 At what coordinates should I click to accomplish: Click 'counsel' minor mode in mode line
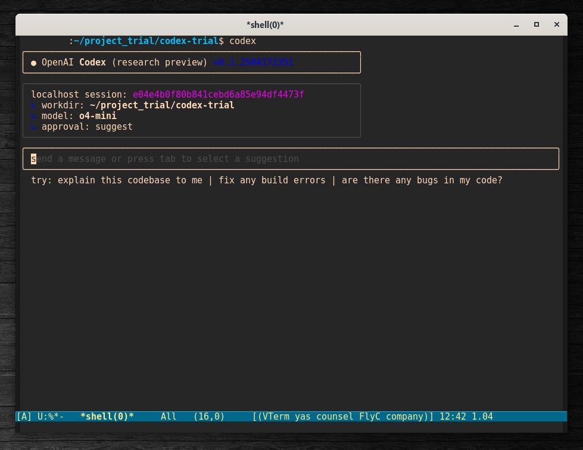point(335,417)
